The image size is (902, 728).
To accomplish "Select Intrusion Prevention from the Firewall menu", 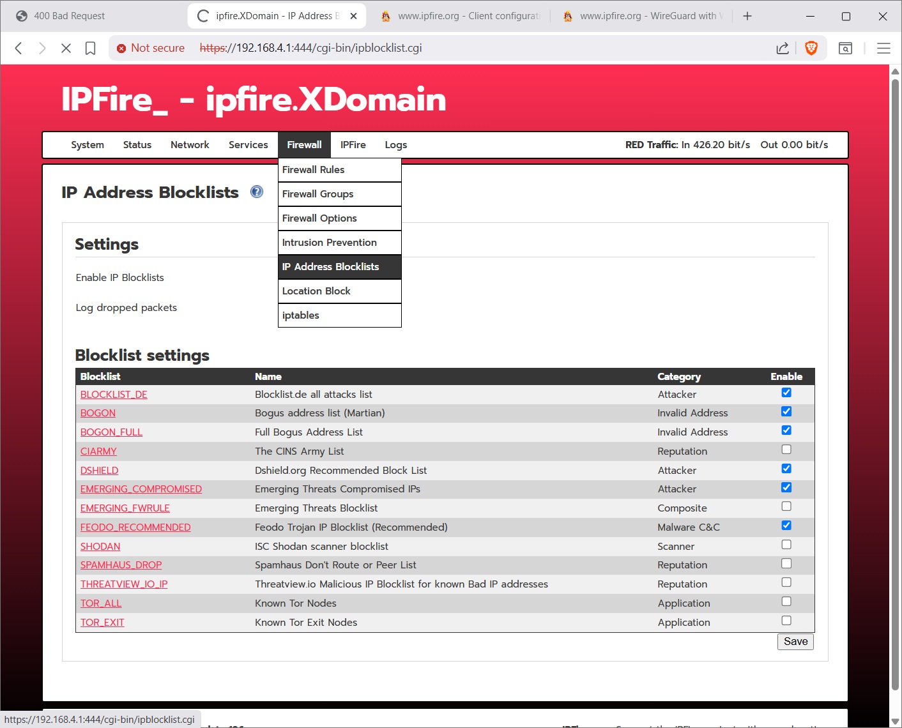I will pyautogui.click(x=330, y=243).
